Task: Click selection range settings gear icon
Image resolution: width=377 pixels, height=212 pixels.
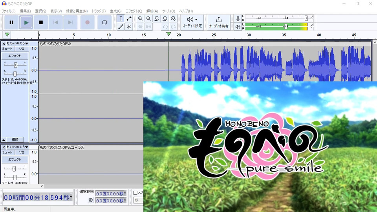Action: pyautogui.click(x=91, y=200)
